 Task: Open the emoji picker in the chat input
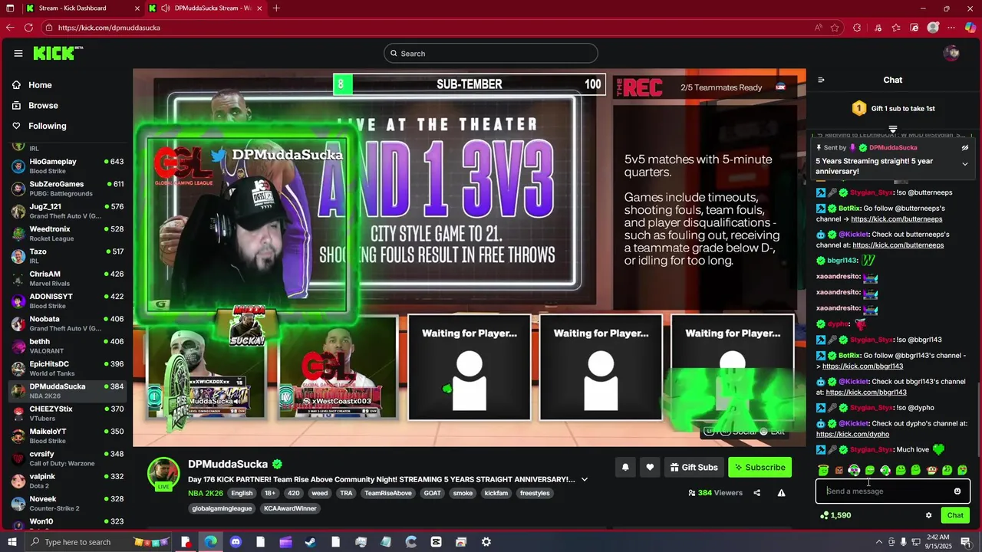pos(957,491)
